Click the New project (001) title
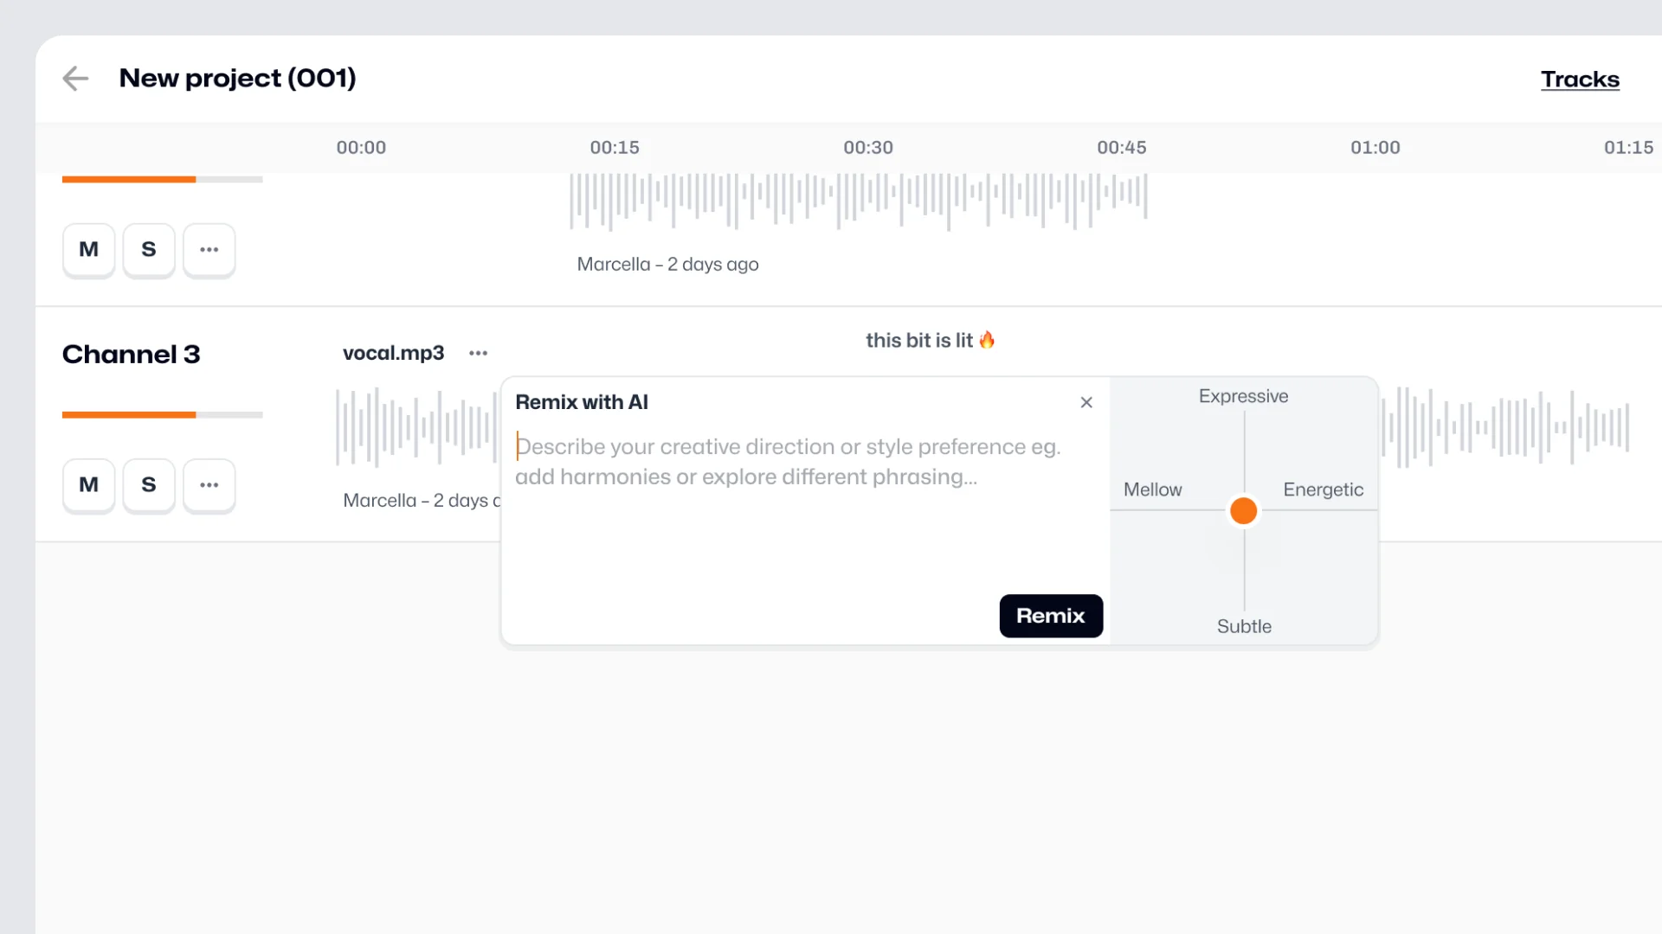This screenshot has width=1662, height=934. click(x=237, y=79)
